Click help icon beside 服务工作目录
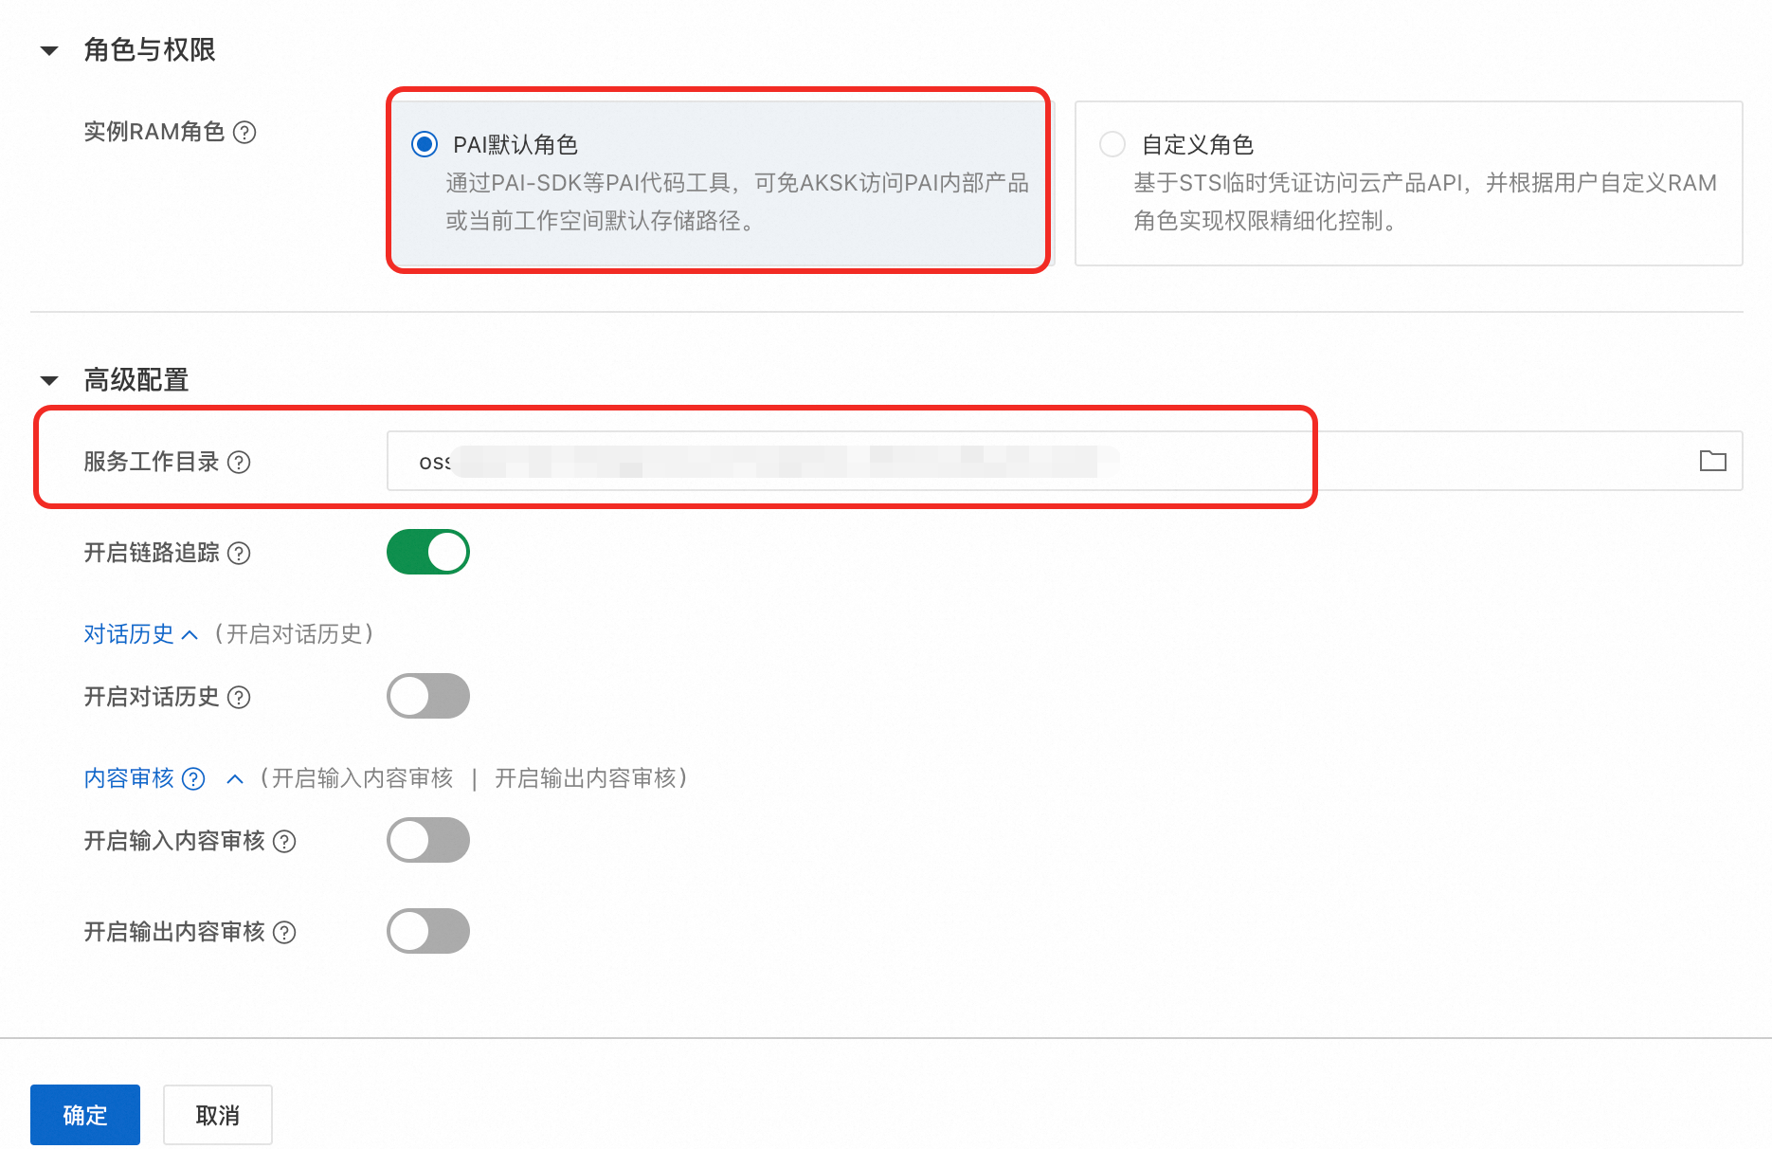The height and width of the screenshot is (1149, 1772). point(240,462)
